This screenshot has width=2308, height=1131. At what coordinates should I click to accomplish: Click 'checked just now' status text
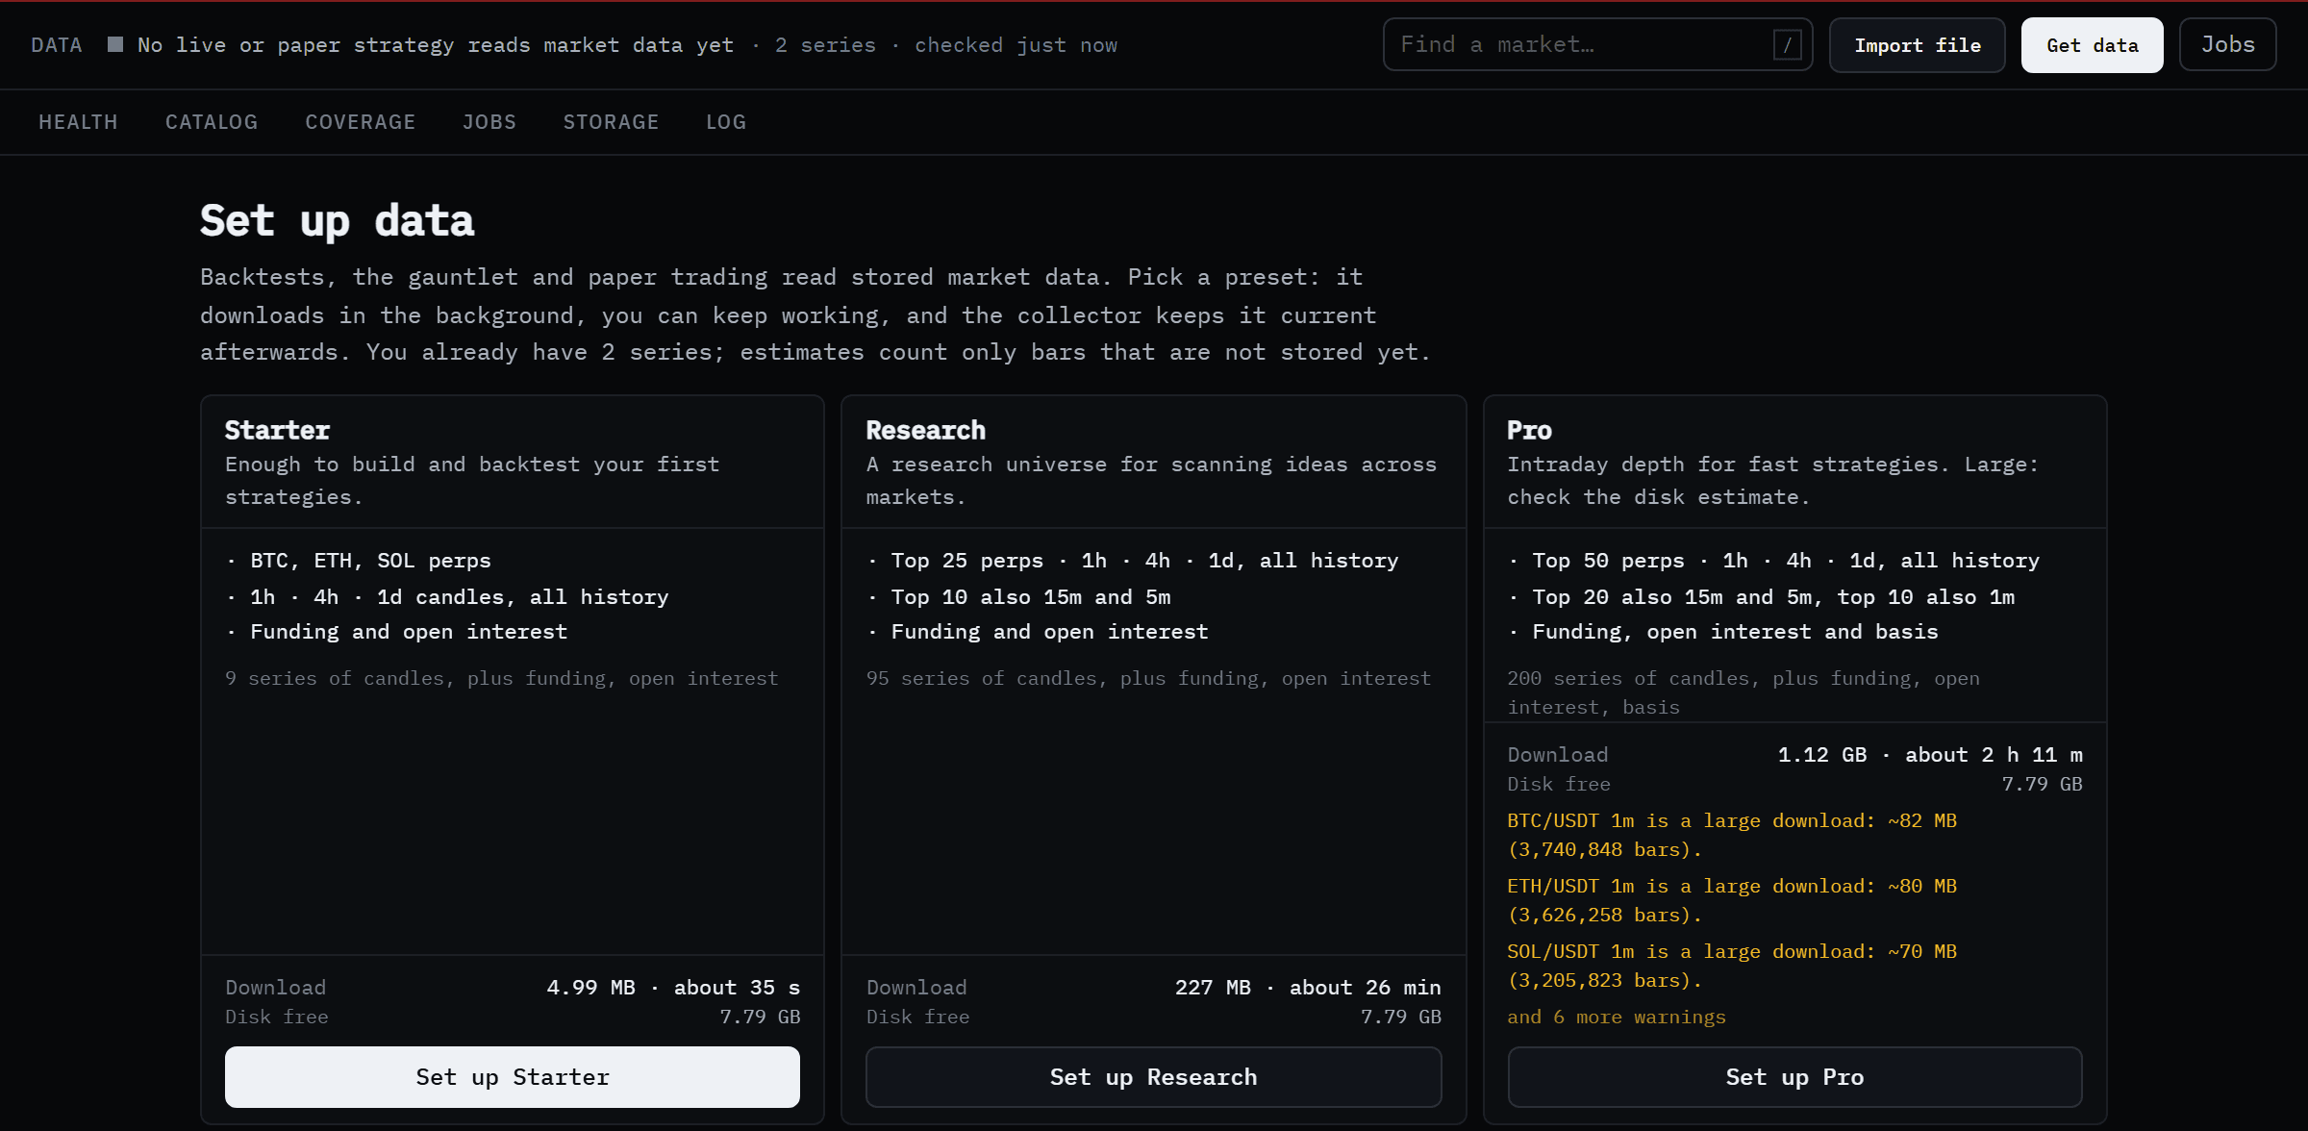(x=1016, y=45)
